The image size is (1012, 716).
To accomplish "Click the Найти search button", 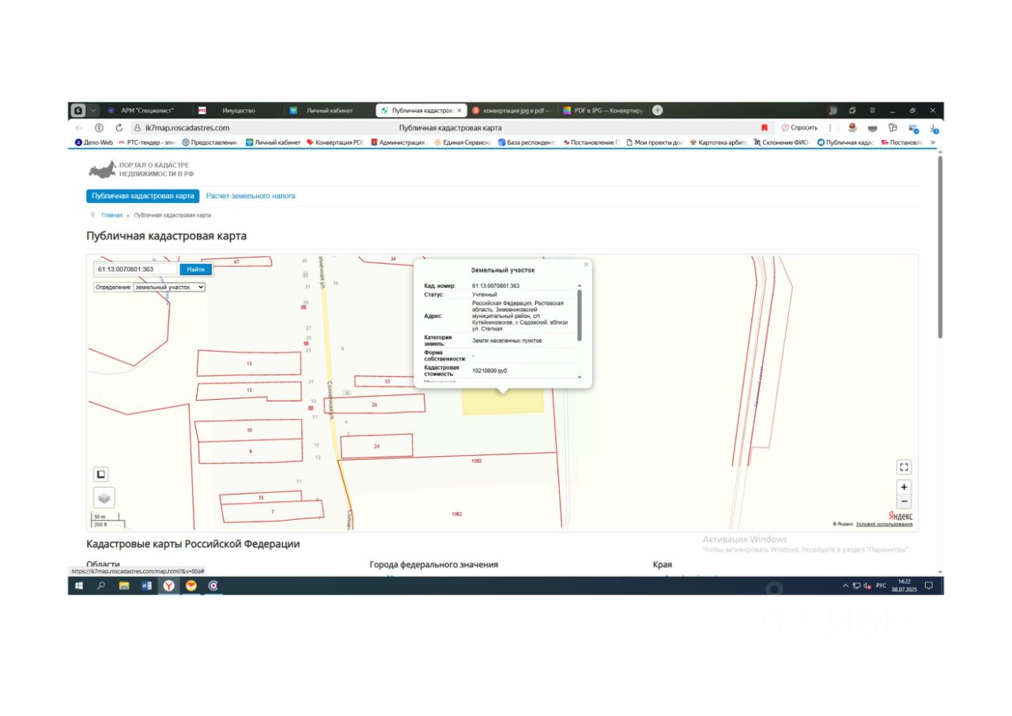I will click(x=195, y=269).
